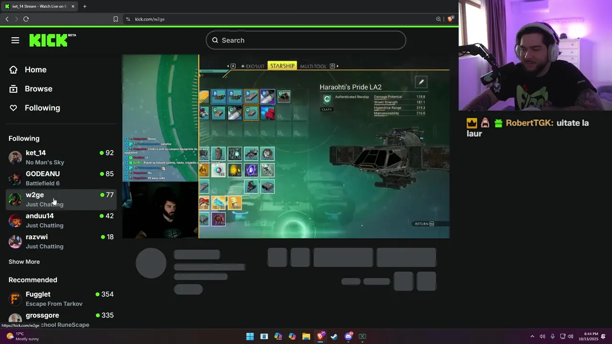This screenshot has width=612, height=344.
Task: Open Discord from the taskbar
Action: [x=349, y=336]
